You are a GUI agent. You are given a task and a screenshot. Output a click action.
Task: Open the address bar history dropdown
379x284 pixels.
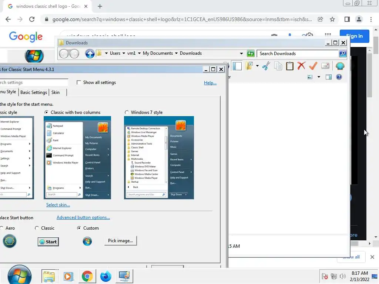point(241,54)
